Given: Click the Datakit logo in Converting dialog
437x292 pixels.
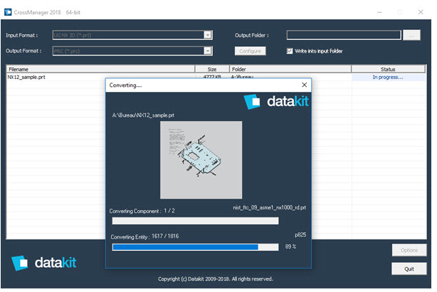Looking at the screenshot, I should click(x=276, y=102).
